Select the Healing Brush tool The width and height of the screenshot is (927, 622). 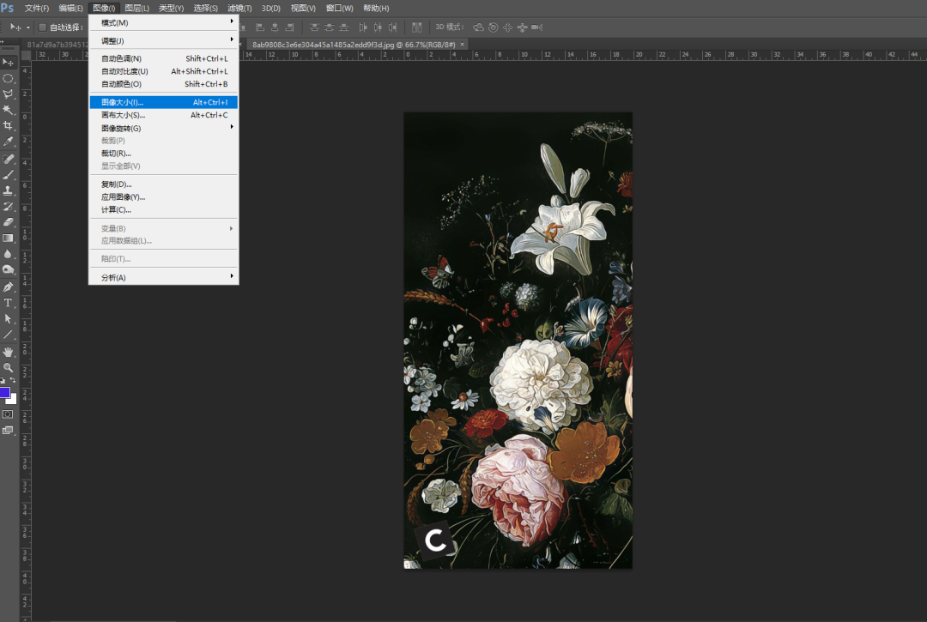pyautogui.click(x=8, y=159)
